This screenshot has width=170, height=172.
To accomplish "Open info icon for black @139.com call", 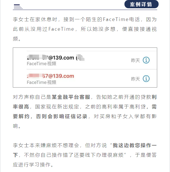I will (x=146, y=60).
